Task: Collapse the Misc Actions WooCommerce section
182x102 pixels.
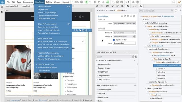Action: pos(135,86)
